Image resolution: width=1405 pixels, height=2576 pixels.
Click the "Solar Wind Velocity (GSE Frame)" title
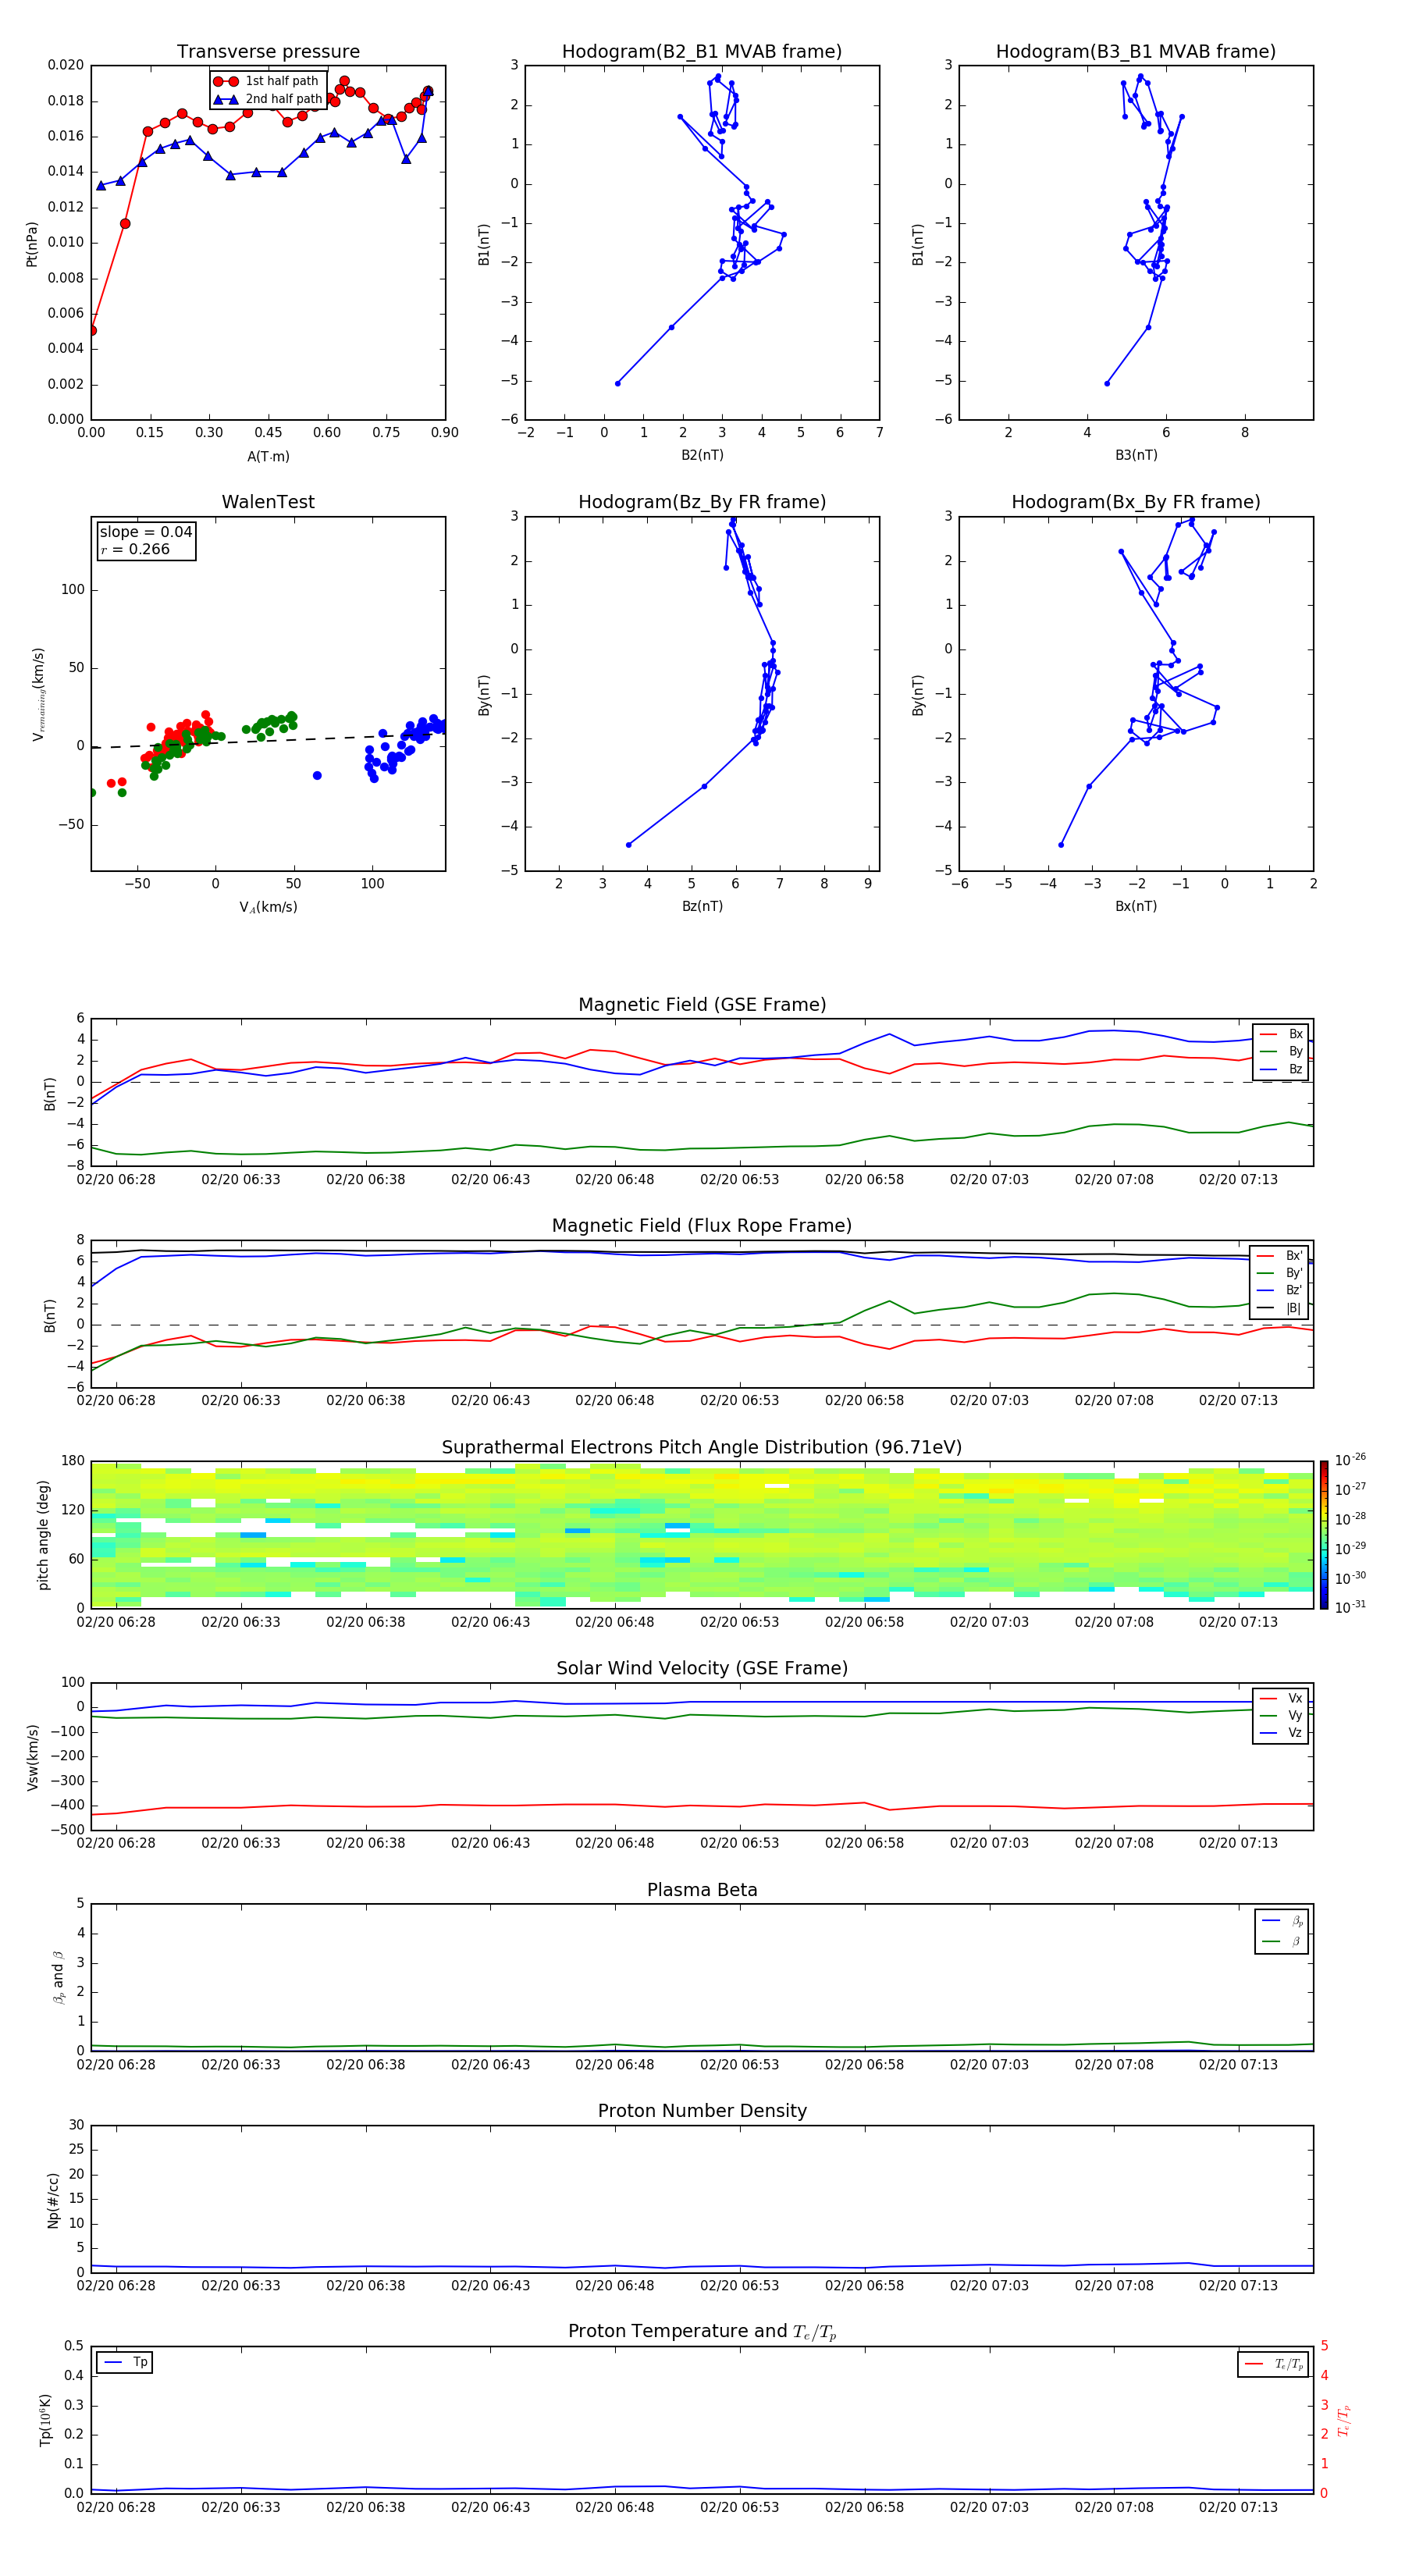[x=702, y=1669]
